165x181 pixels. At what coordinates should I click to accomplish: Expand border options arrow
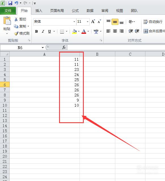tap(66, 31)
